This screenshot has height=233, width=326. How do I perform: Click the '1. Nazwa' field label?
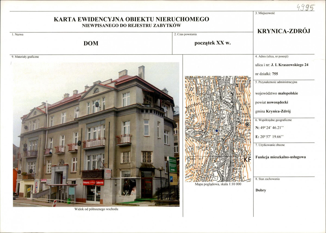click(x=18, y=35)
